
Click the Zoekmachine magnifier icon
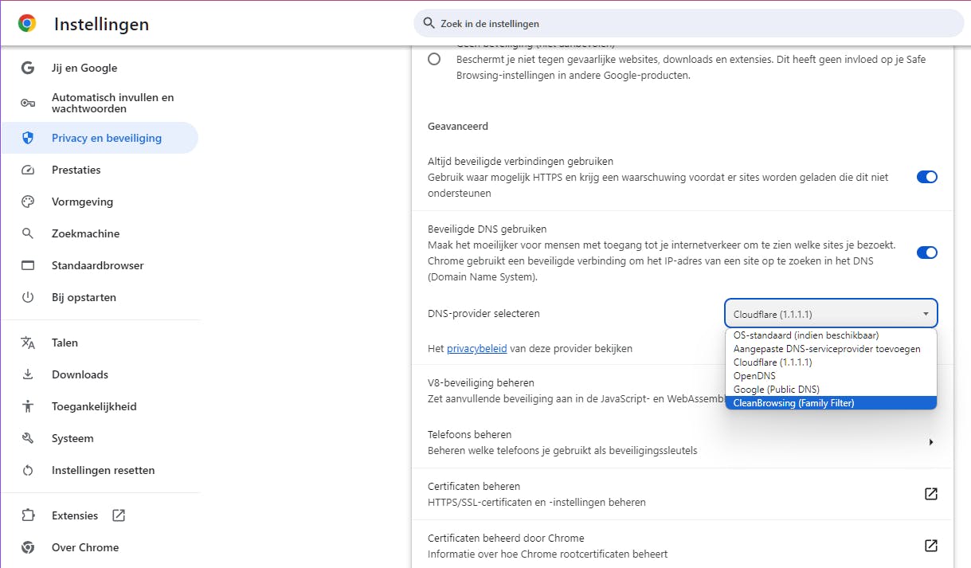(28, 233)
